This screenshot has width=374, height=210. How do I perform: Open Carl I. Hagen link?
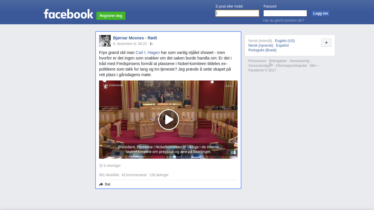[x=148, y=52]
